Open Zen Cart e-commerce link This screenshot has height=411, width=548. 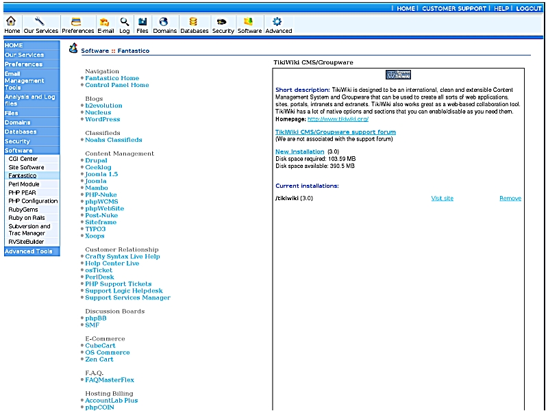coord(99,359)
